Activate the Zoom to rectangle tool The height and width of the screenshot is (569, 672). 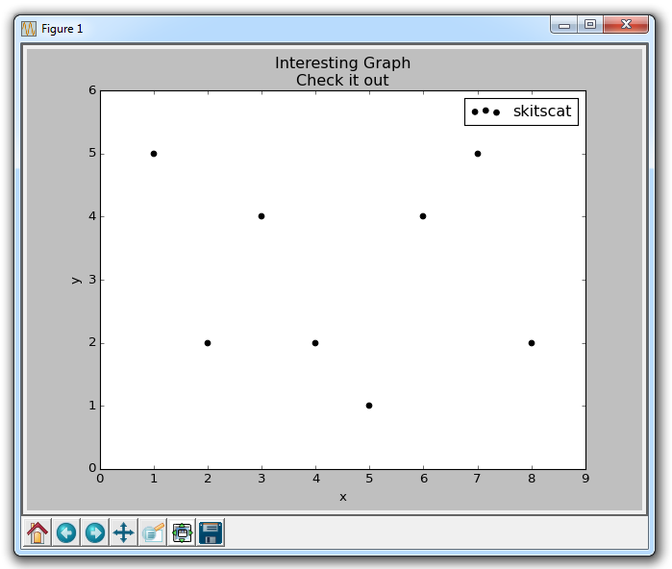point(153,532)
